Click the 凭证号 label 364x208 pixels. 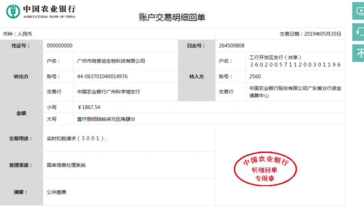pyautogui.click(x=21, y=46)
